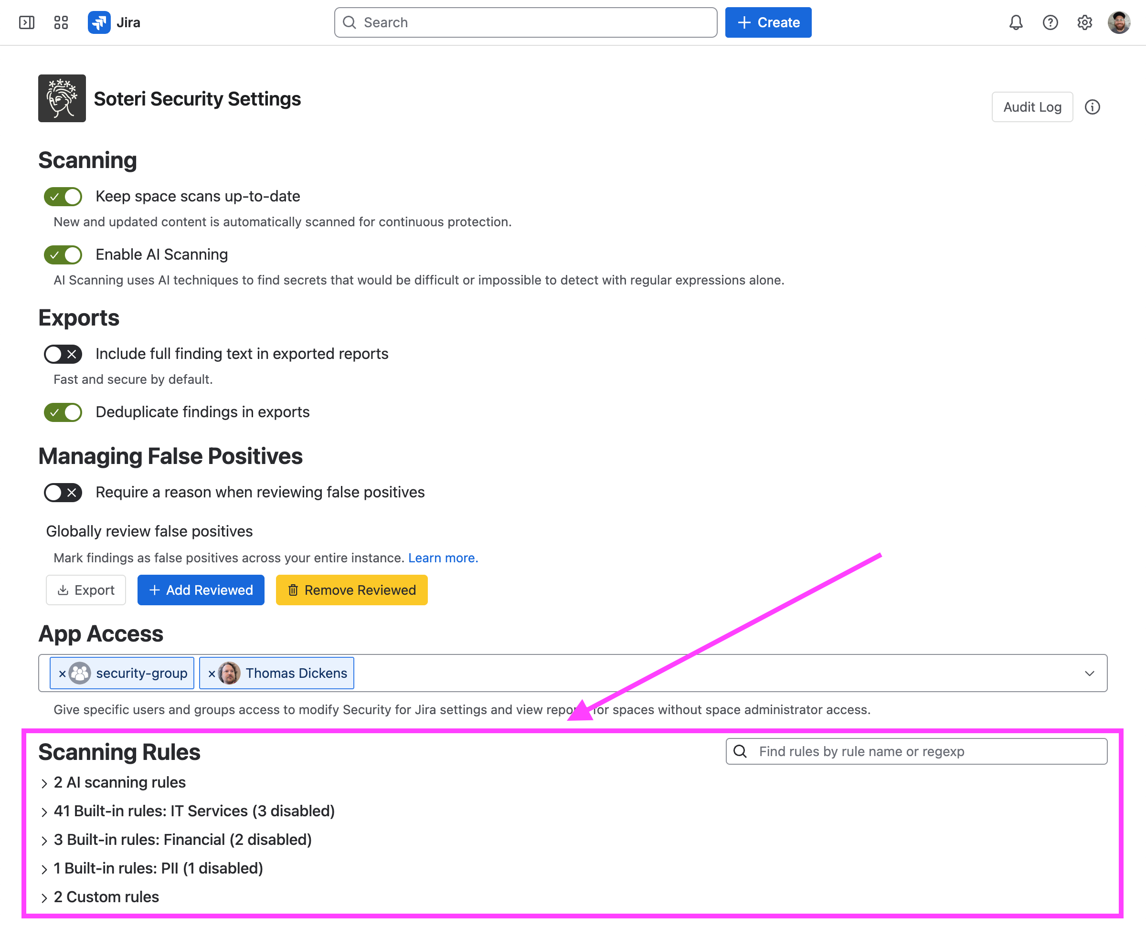Expand the 2 AI scanning rules group
Viewport: 1146px width, 927px height.
pyautogui.click(x=113, y=782)
